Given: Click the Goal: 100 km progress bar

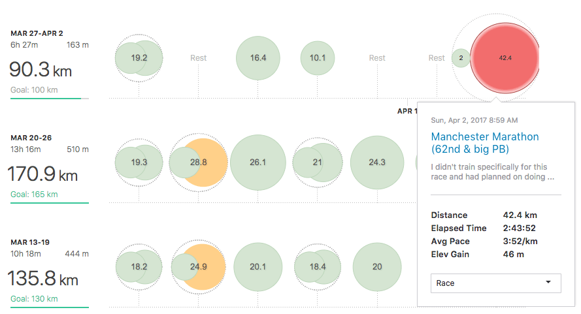Looking at the screenshot, I should click(x=50, y=99).
